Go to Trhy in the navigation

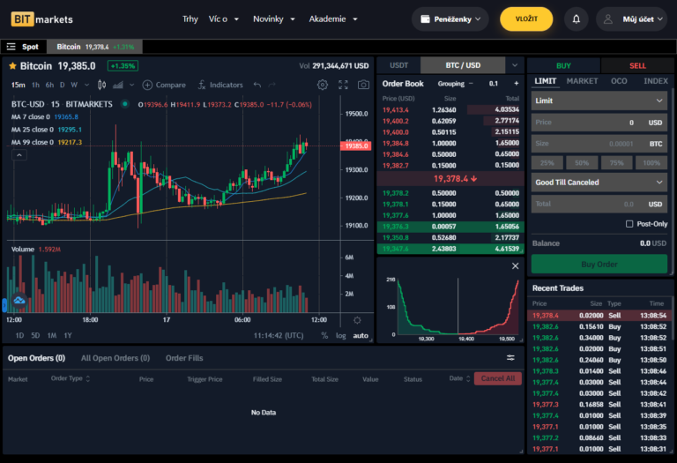coord(190,19)
